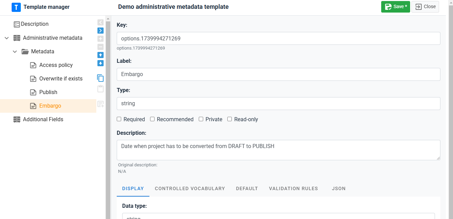Viewport: 453px width, 219px height.
Task: Toggle the Read-only checkbox
Action: click(x=230, y=119)
